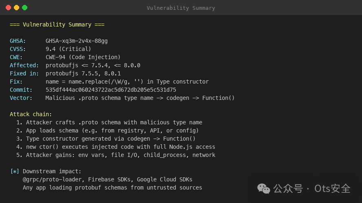Click the green maximize window button
362x203 pixels.
[24, 8]
